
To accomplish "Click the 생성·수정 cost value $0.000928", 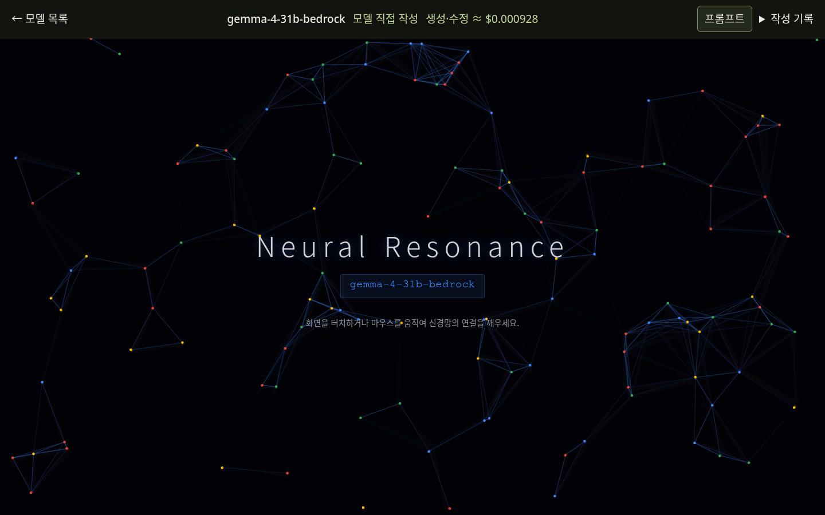I will pos(511,19).
